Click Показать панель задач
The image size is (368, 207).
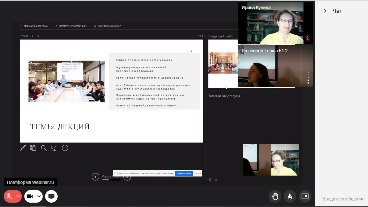(x=34, y=26)
